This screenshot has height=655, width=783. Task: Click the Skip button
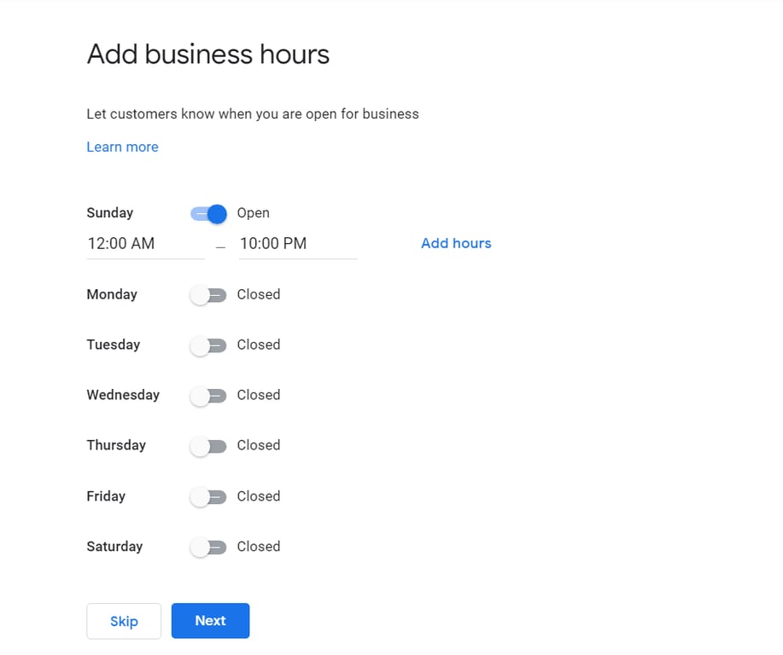(x=123, y=621)
